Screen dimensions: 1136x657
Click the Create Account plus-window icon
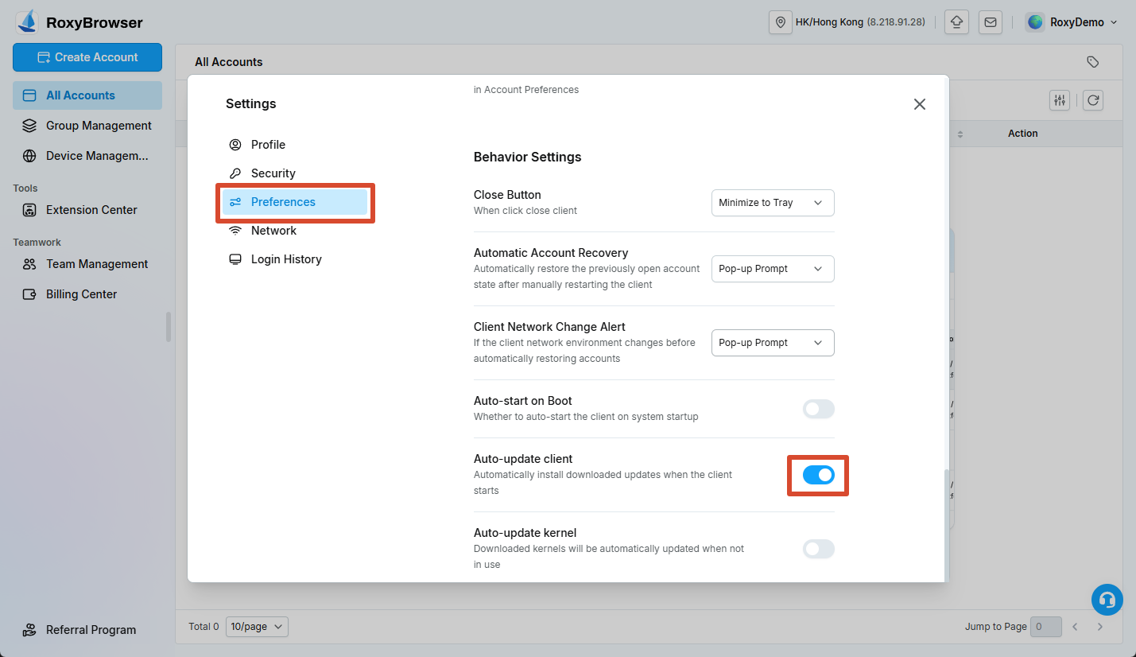coord(44,57)
